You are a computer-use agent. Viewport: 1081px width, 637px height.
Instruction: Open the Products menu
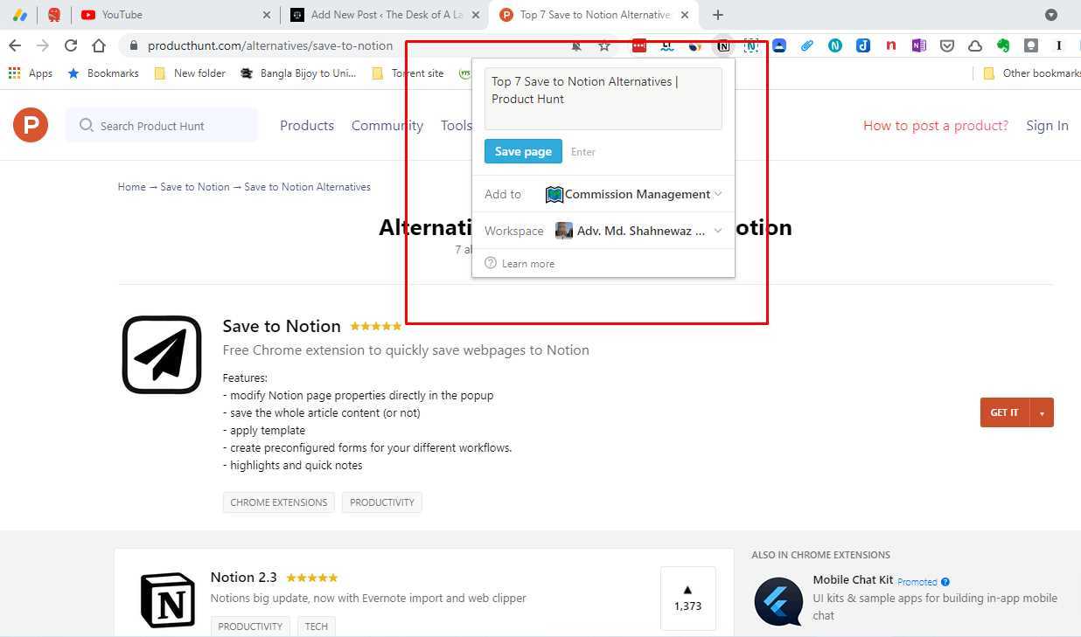[307, 125]
